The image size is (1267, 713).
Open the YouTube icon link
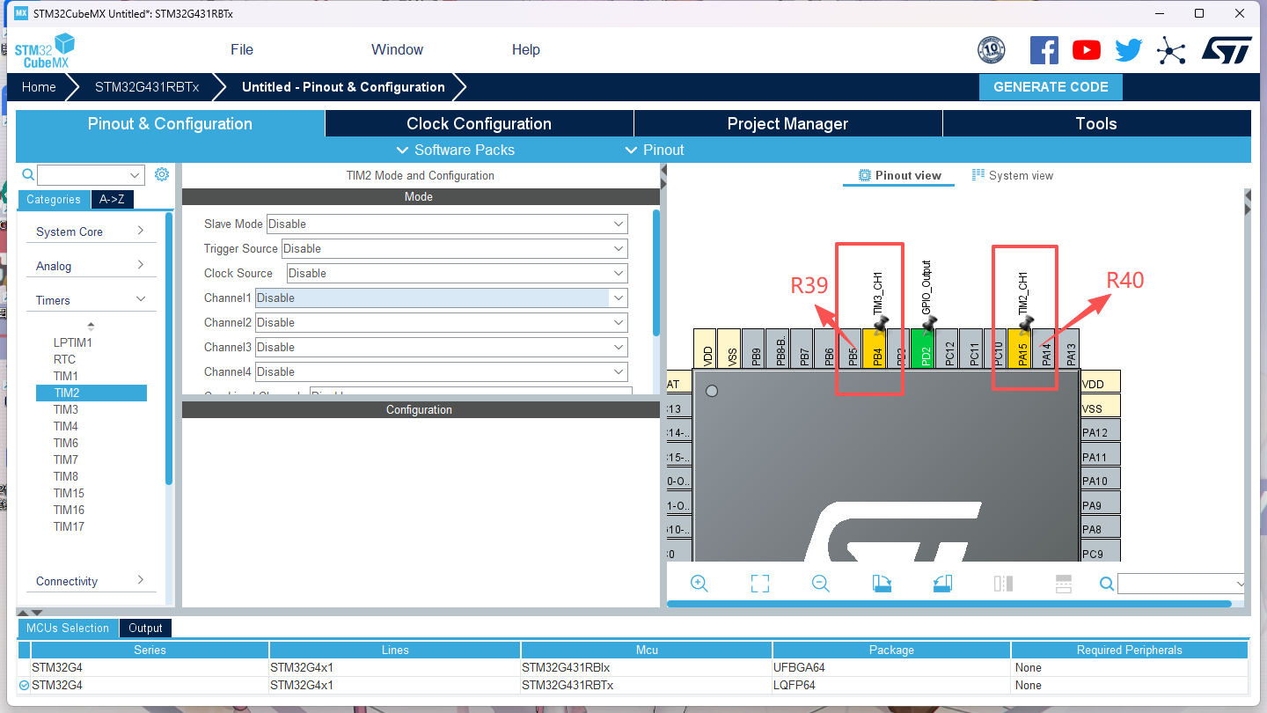tap(1087, 50)
